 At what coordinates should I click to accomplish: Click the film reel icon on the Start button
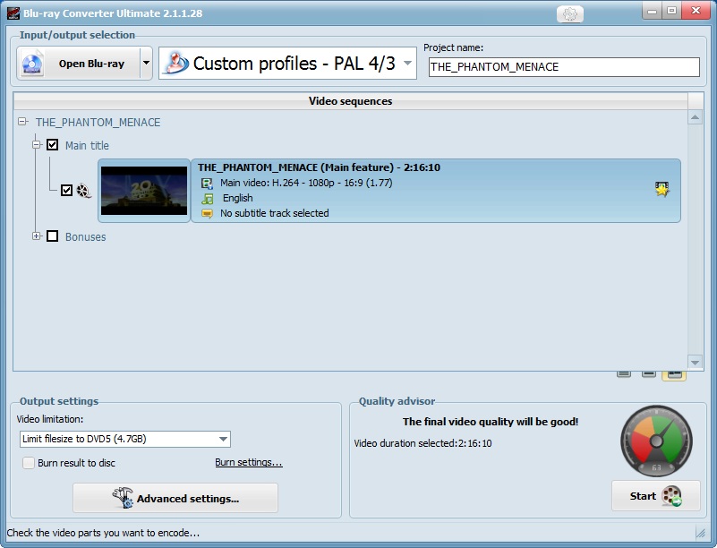tap(671, 496)
